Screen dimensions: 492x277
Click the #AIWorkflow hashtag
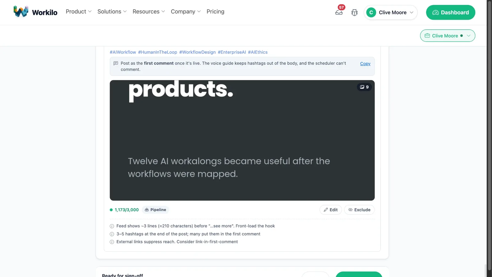(x=123, y=52)
